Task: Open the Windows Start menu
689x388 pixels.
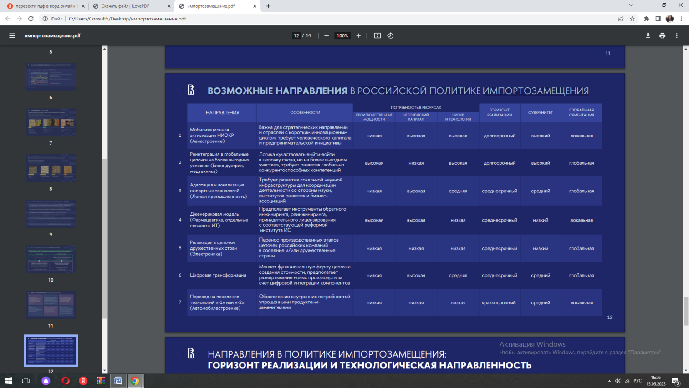Action: click(8, 381)
